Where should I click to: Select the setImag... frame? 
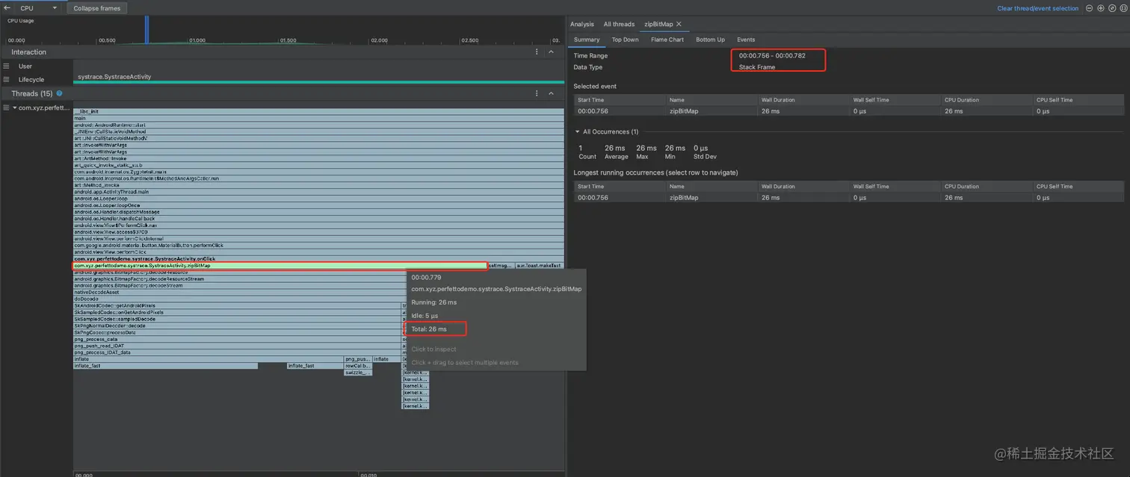500,266
